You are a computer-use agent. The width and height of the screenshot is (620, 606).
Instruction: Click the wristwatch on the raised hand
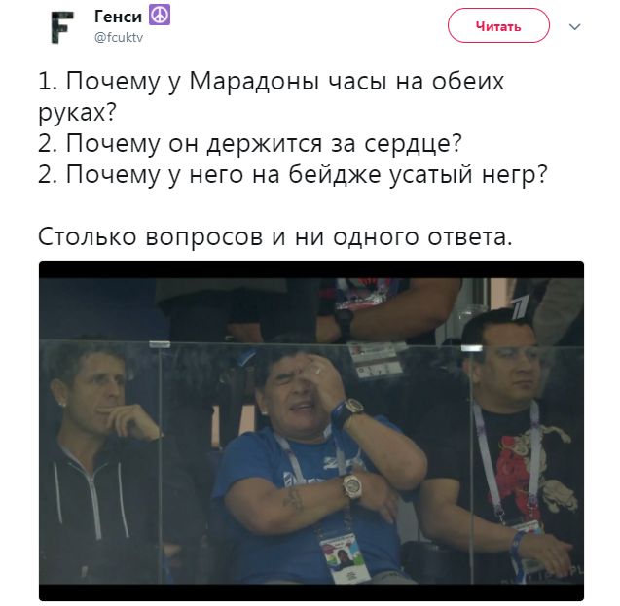tap(348, 410)
